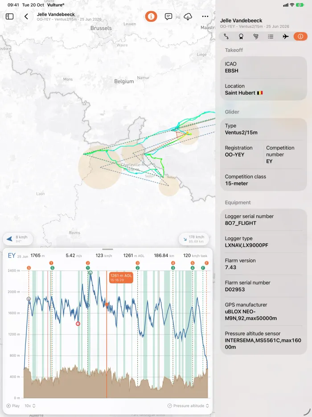Click green turnpoint 2 marker on chart
312x417 pixels.
click(138, 268)
